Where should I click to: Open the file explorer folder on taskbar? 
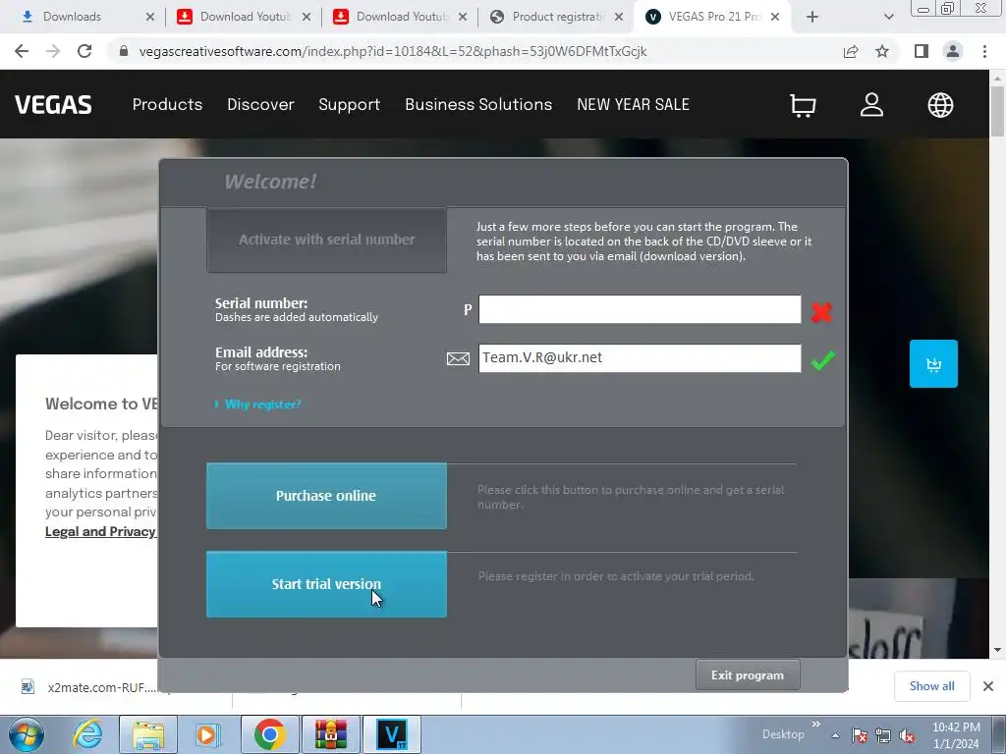[x=148, y=734]
